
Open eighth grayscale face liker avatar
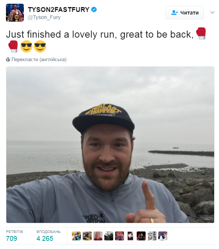[x=152, y=236]
